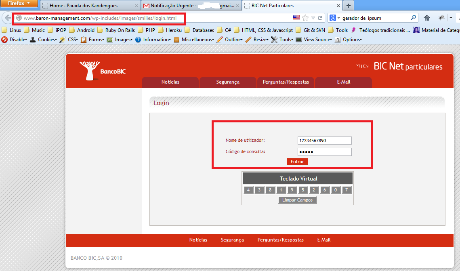Open the Heroku bookmarks folder

tap(170, 30)
